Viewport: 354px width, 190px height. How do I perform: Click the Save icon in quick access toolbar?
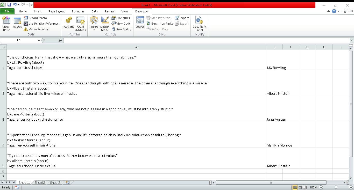9,5
